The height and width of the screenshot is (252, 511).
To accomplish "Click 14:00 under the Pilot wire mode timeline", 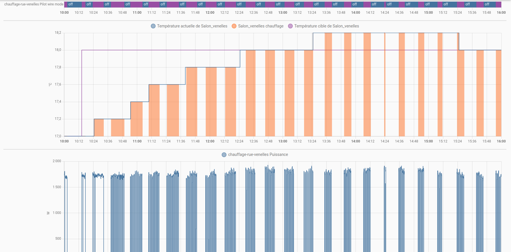I will tap(356, 13).
